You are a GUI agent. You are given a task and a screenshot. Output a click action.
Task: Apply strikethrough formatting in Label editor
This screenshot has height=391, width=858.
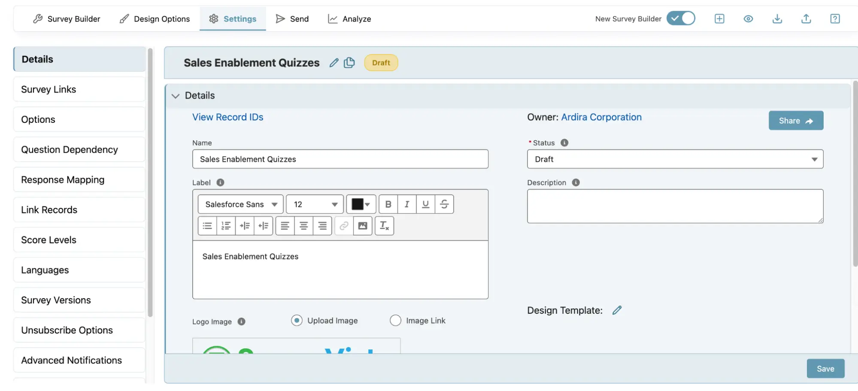444,204
